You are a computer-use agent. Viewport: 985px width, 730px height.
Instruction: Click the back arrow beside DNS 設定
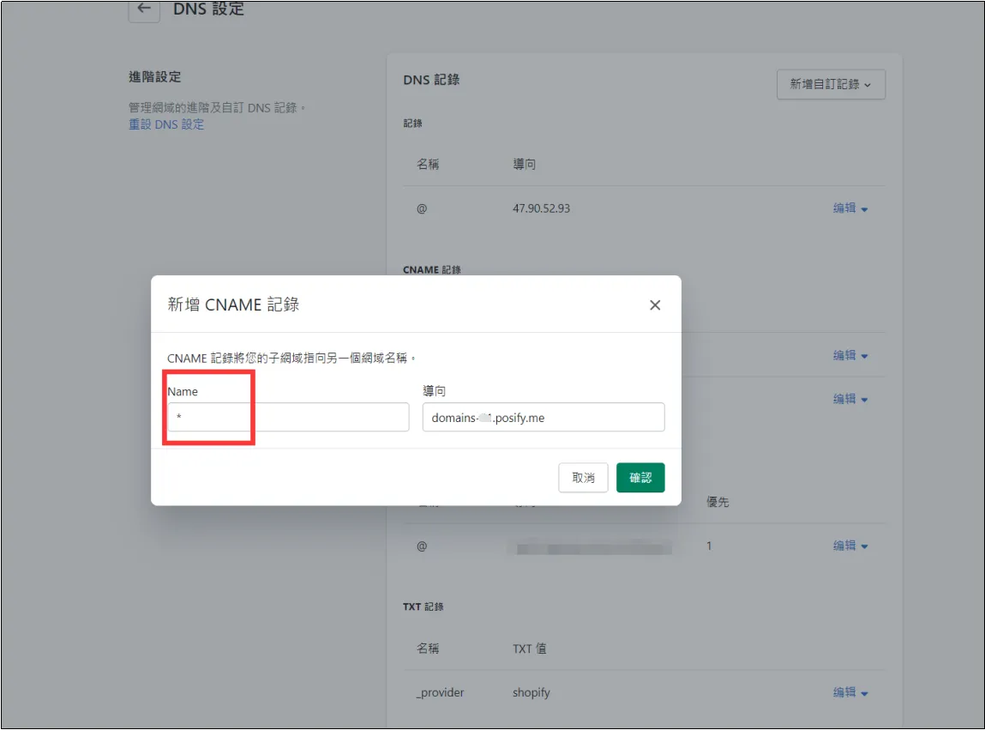143,9
